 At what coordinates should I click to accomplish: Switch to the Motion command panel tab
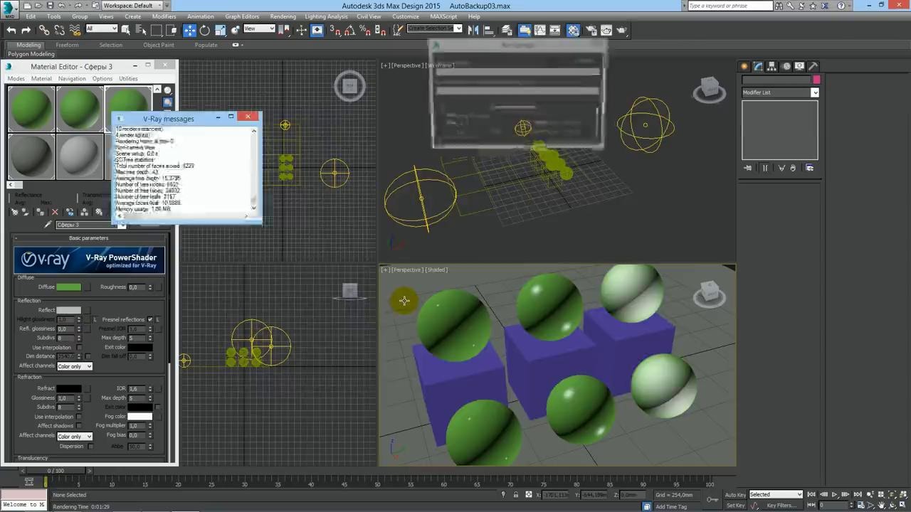pos(786,66)
